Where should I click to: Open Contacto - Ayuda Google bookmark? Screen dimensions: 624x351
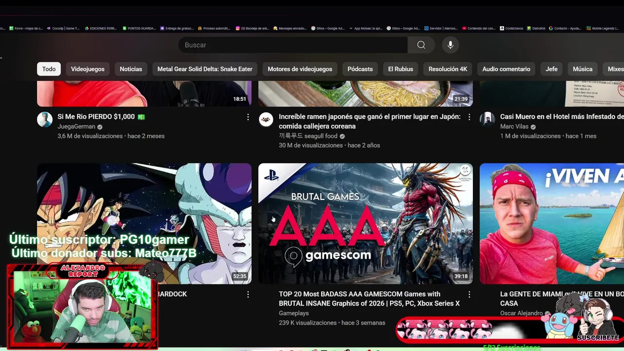(x=565, y=28)
